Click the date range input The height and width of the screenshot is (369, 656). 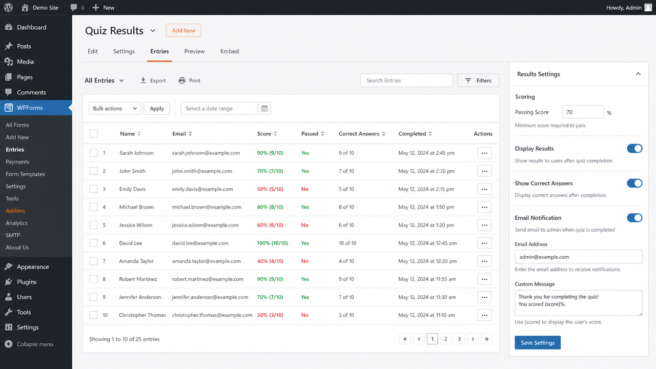219,109
